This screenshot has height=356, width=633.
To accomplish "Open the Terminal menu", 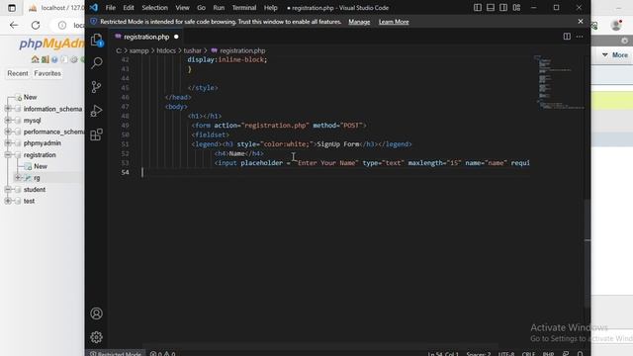I will [244, 8].
